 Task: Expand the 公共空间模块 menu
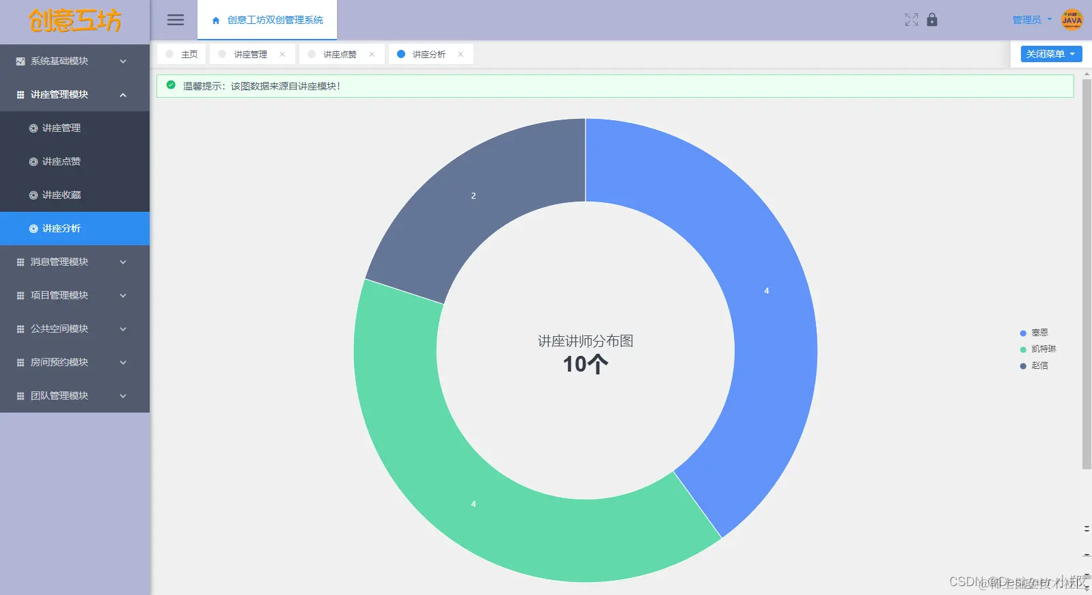(74, 329)
